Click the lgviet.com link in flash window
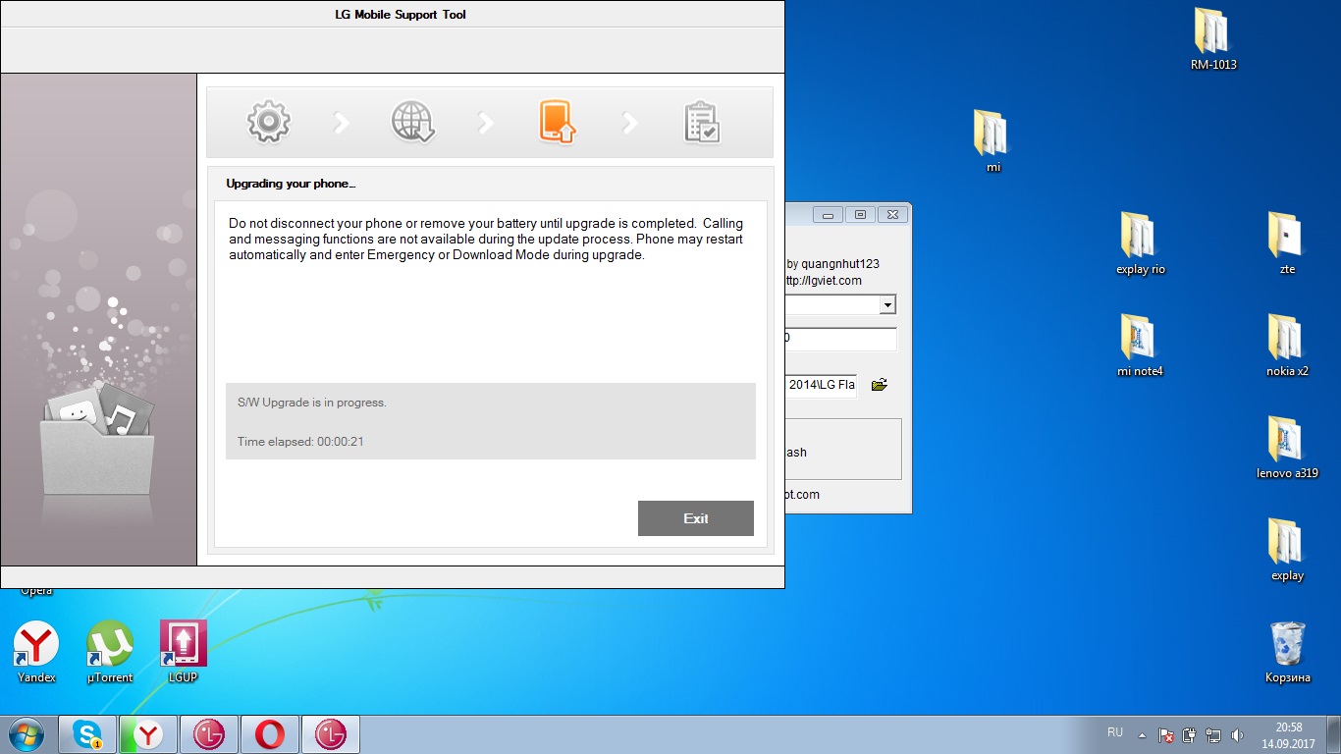This screenshot has height=754, width=1341. 824,281
